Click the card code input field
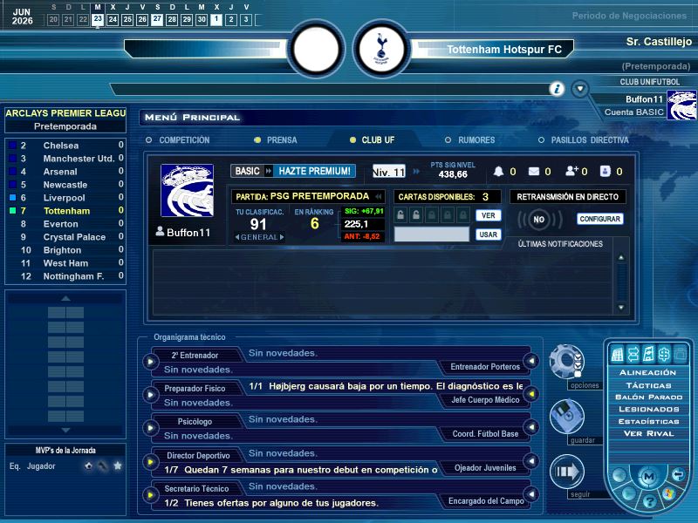 [x=431, y=234]
